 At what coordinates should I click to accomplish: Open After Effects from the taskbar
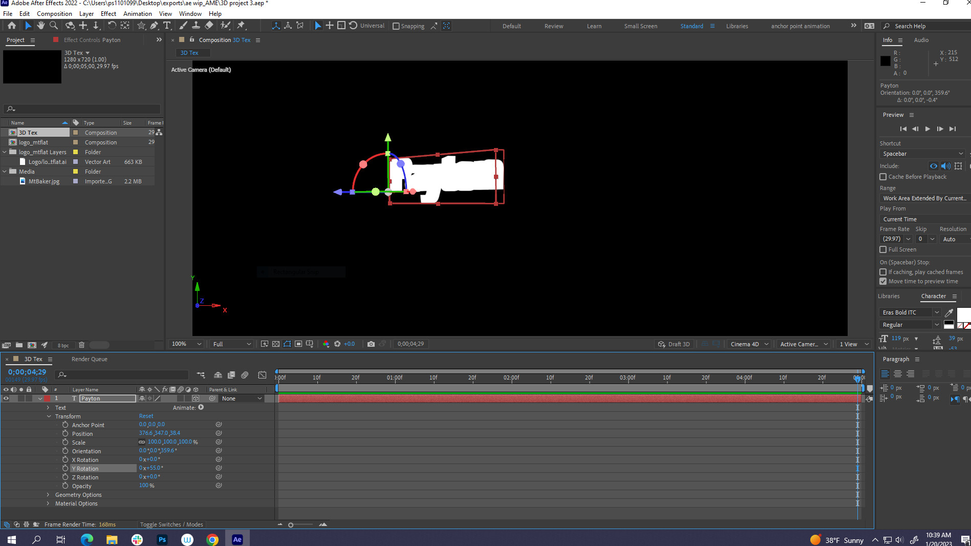pyautogui.click(x=237, y=539)
